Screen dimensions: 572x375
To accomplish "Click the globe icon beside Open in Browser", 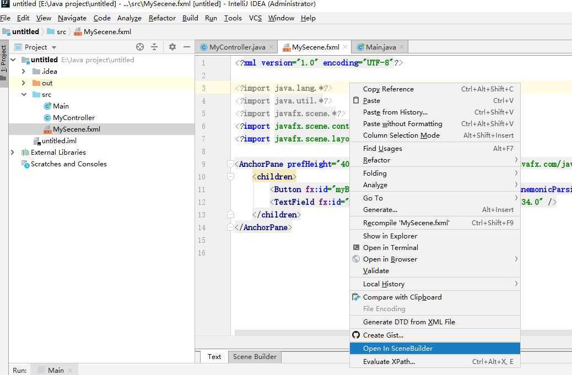I will tap(356, 259).
